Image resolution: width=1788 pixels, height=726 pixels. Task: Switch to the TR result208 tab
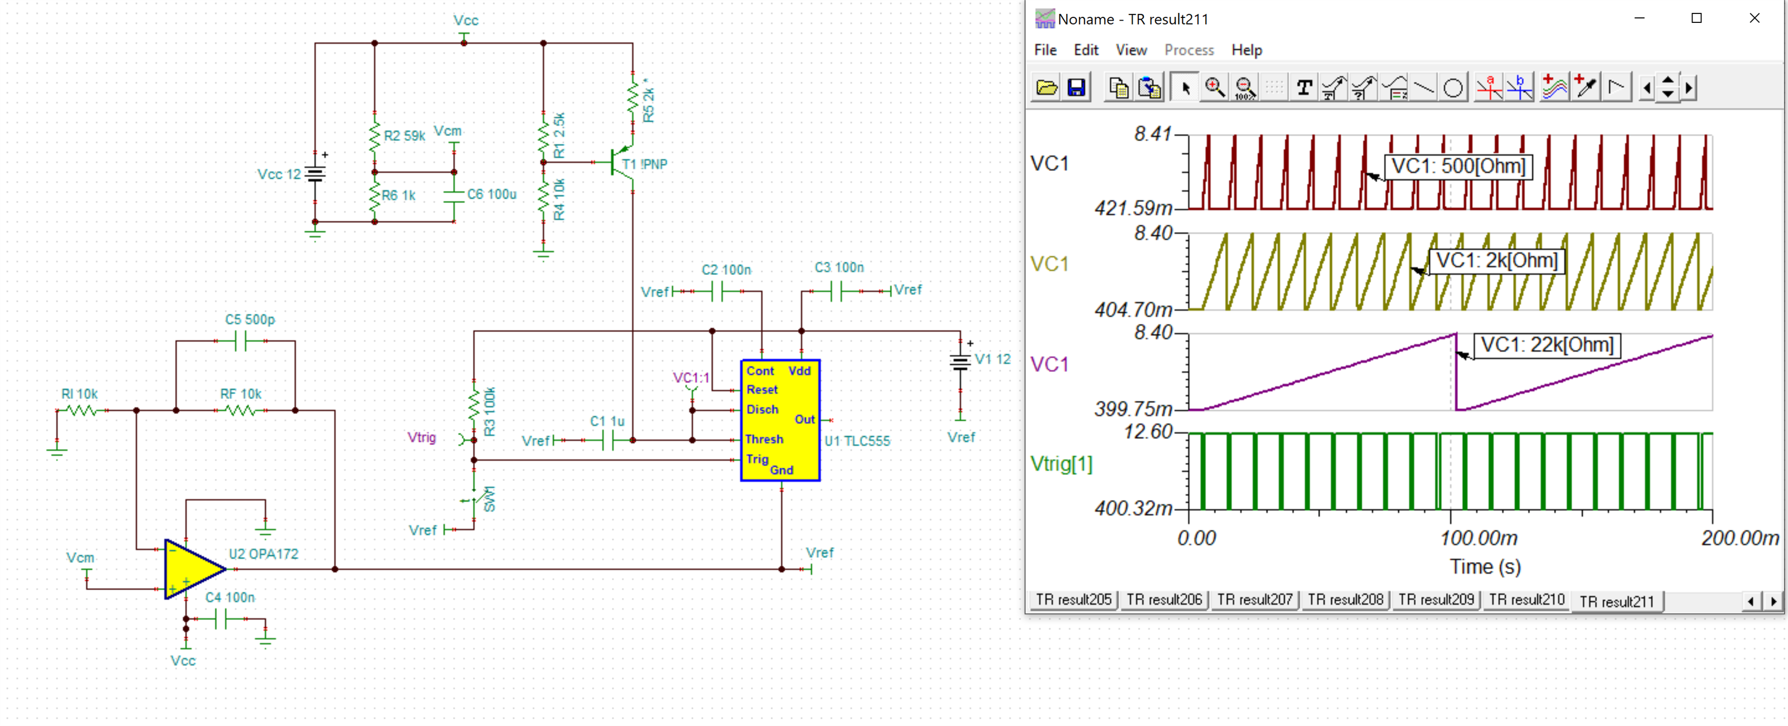coord(1345,600)
